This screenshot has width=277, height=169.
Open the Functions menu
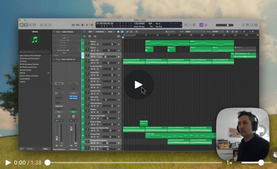pyautogui.click(x=101, y=32)
